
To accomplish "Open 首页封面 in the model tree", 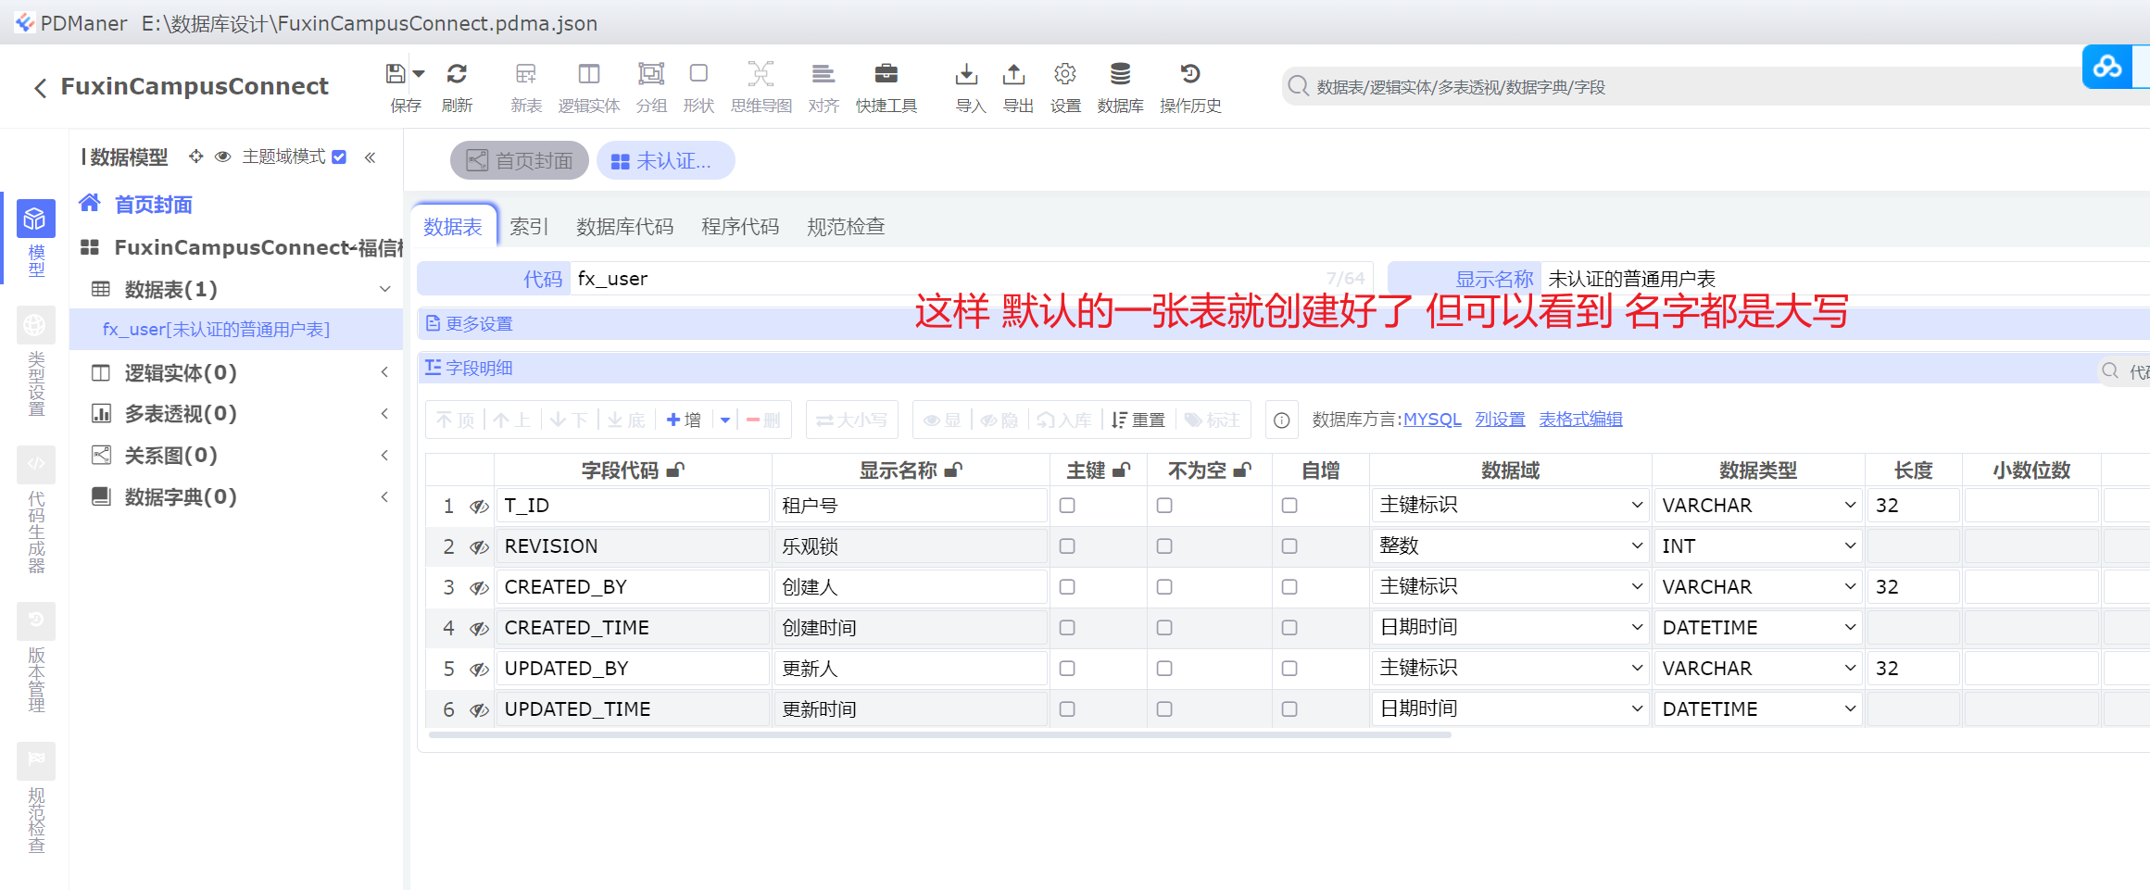I will pyautogui.click(x=153, y=205).
